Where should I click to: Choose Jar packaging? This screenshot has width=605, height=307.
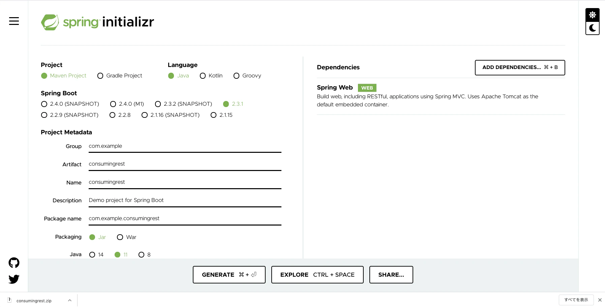pyautogui.click(x=97, y=237)
